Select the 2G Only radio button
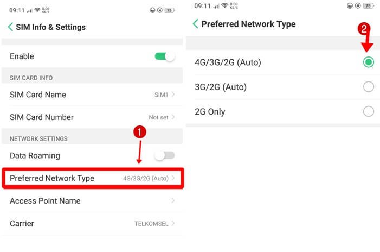380x252 pixels. 369,111
